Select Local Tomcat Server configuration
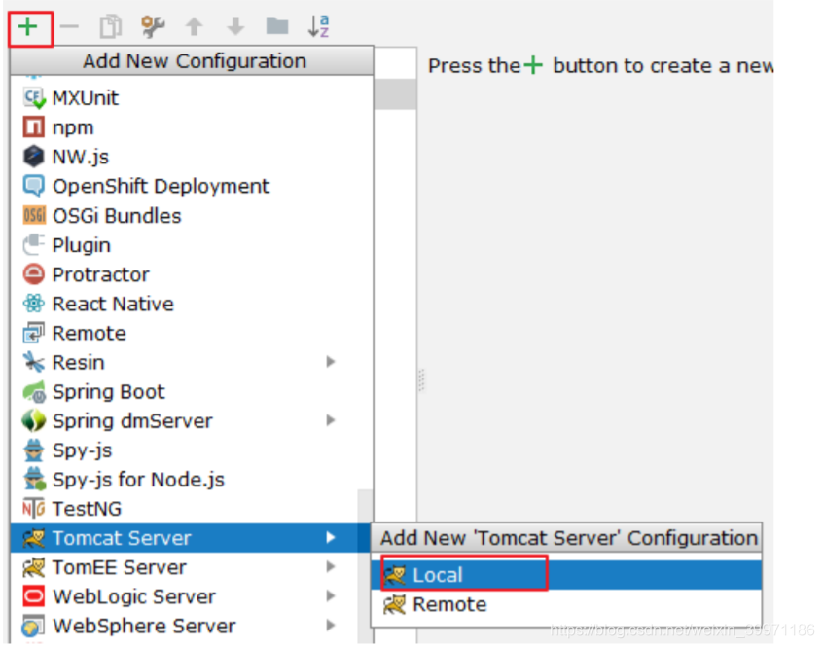Screen dimensions: 824x648 click(566, 575)
